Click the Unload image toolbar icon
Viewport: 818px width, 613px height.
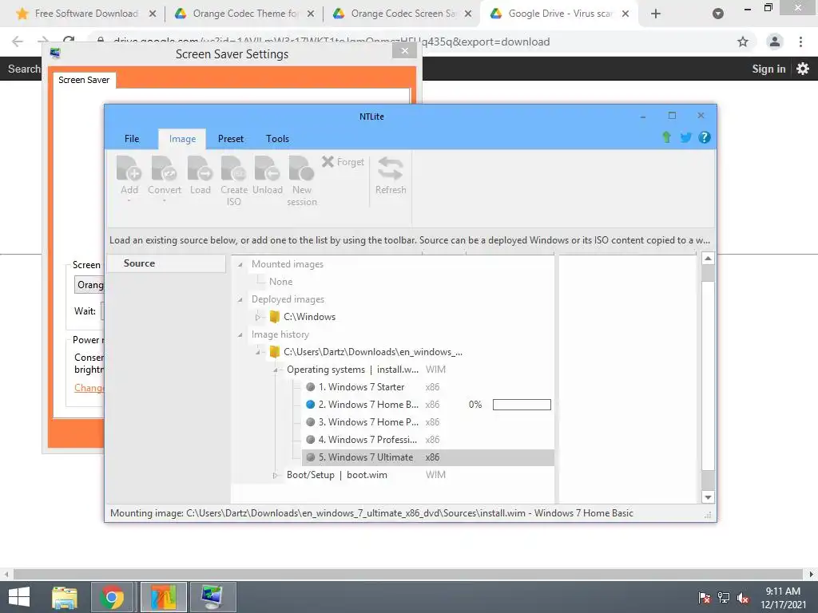[x=267, y=175]
